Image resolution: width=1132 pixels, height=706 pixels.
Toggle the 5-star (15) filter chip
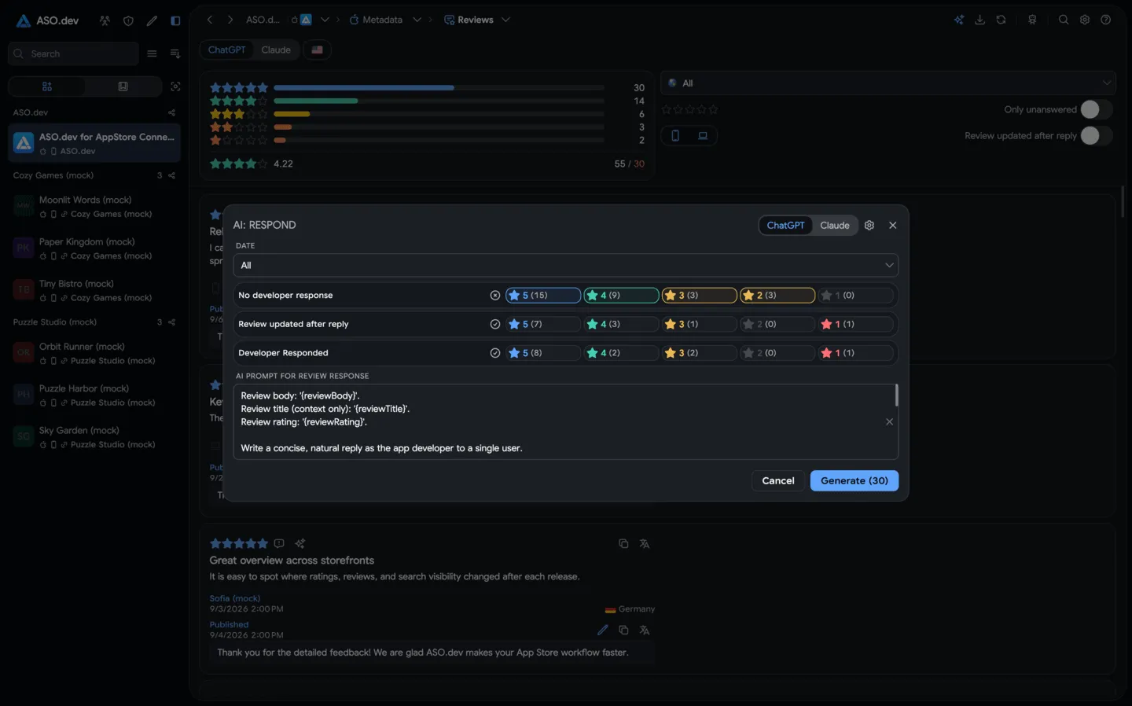point(543,296)
